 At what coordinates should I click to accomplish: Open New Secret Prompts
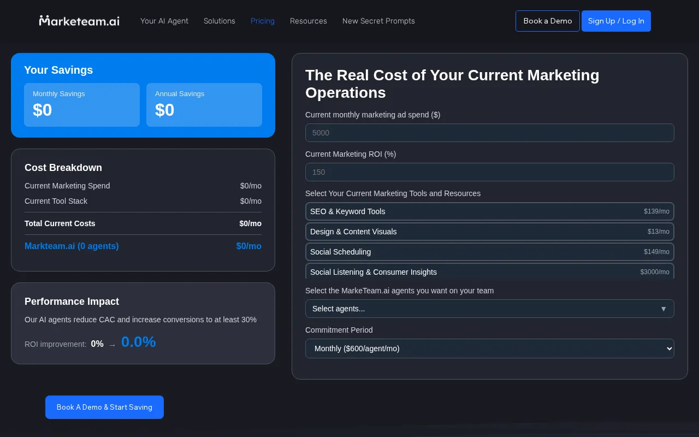pyautogui.click(x=378, y=21)
